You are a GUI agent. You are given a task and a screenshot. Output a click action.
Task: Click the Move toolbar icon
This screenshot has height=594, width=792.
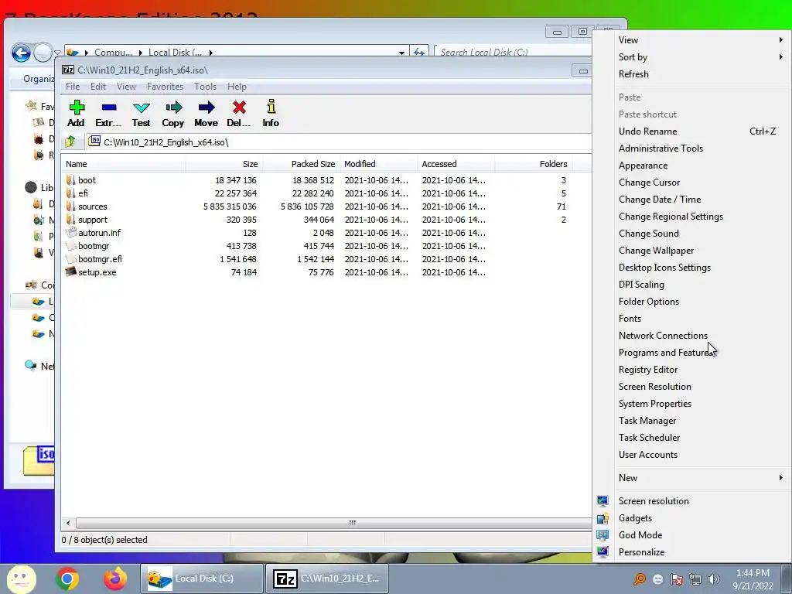pos(206,107)
